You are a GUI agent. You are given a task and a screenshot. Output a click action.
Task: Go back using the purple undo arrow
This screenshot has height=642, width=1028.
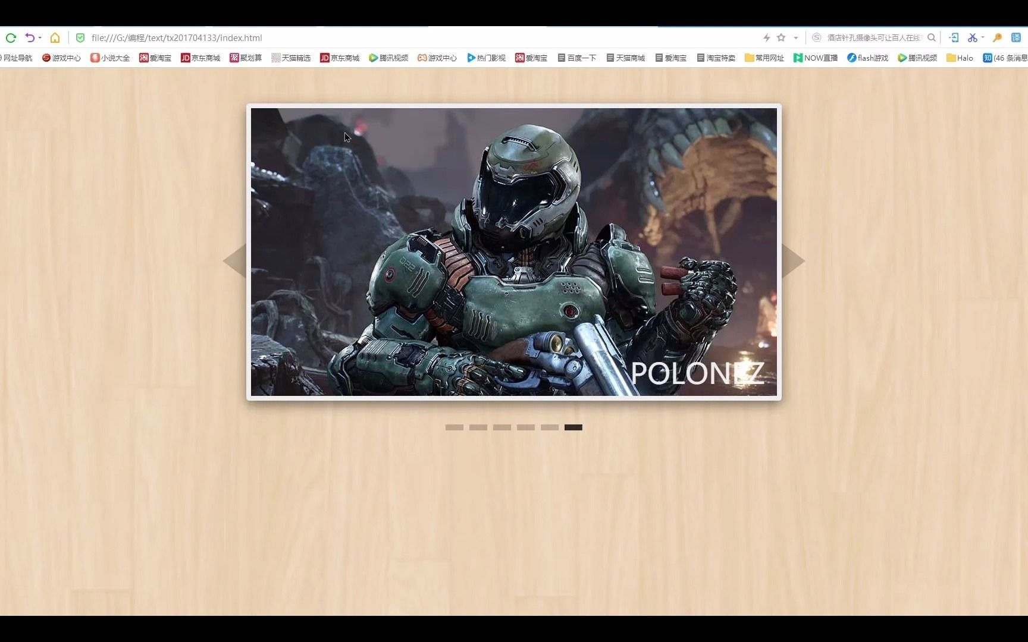point(29,38)
